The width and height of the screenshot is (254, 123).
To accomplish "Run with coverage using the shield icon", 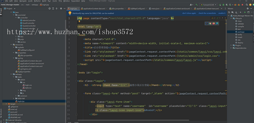I will tap(227, 5).
